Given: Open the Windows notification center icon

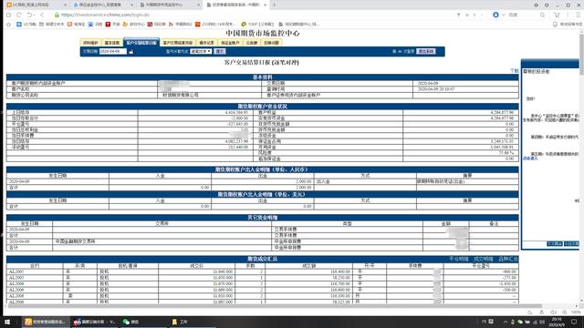Looking at the screenshot, I should [574, 322].
